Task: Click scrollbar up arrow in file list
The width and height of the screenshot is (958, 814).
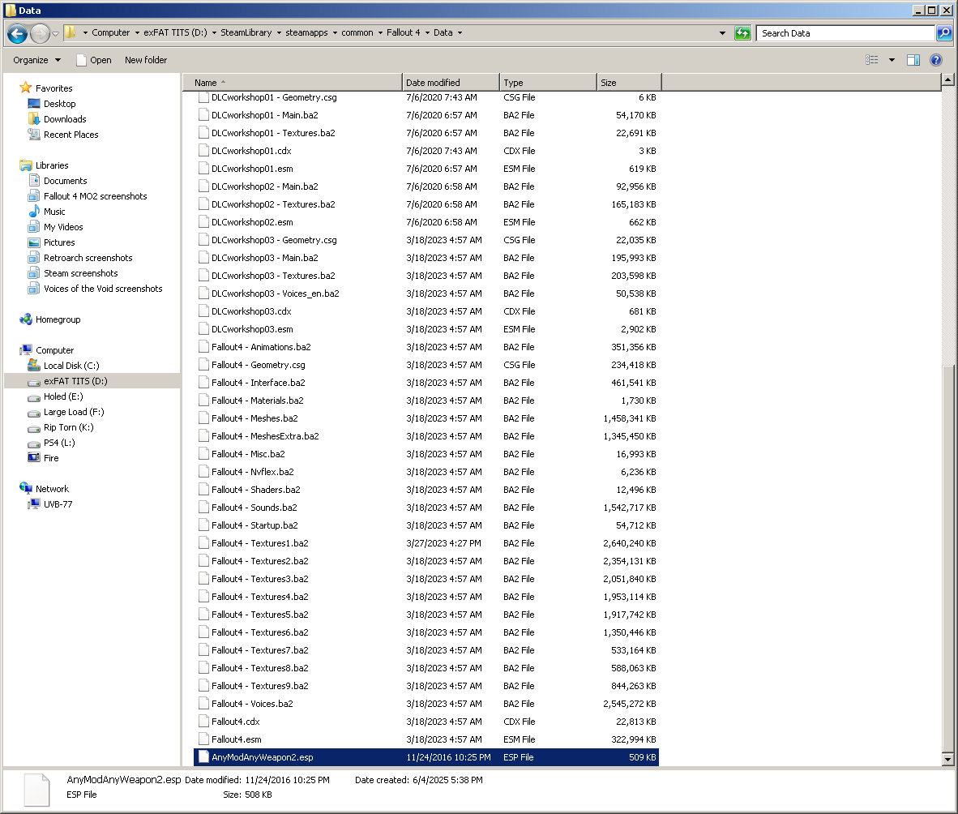Action: click(947, 79)
